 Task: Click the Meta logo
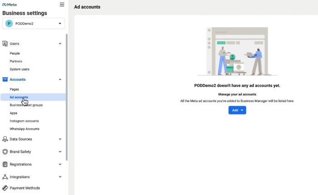coord(10,5)
